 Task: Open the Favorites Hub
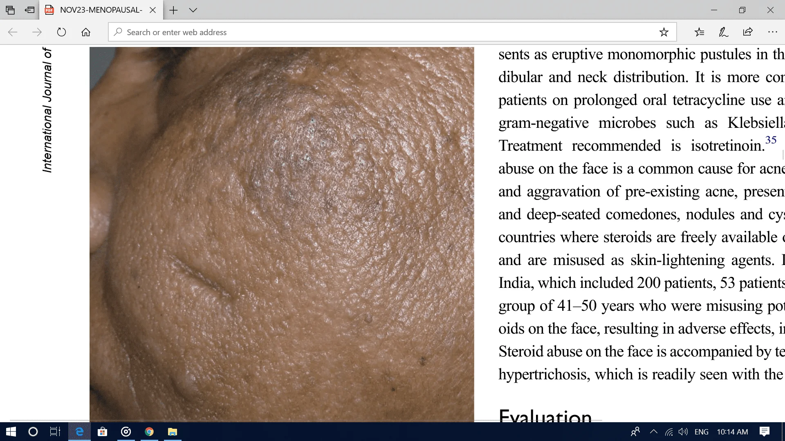coord(699,32)
